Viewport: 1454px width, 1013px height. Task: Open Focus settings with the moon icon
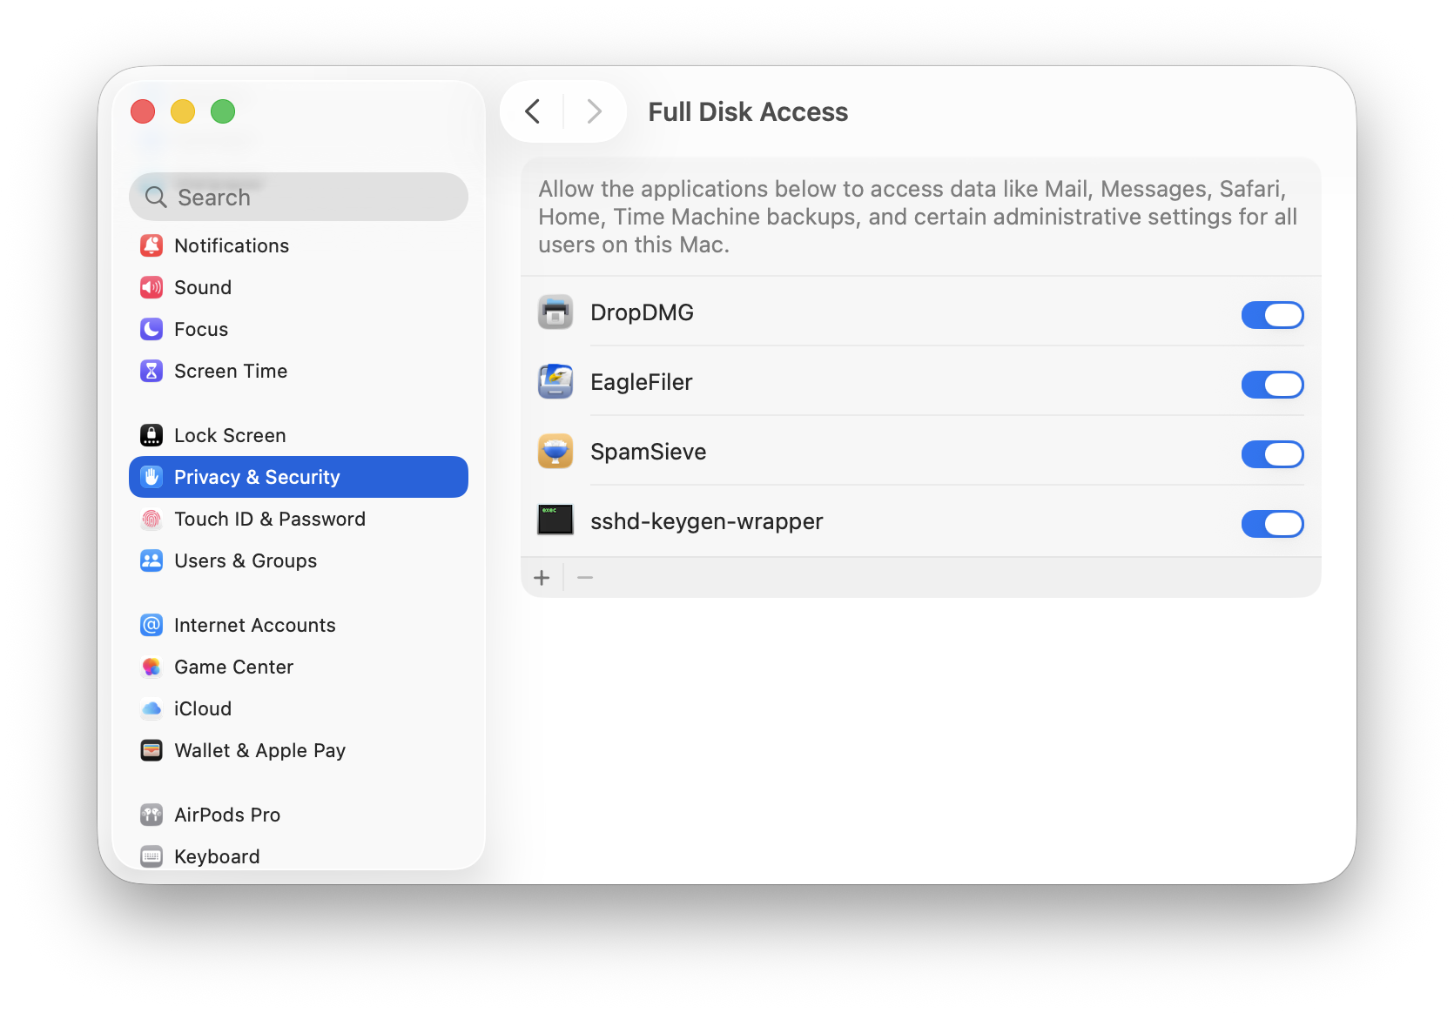pyautogui.click(x=151, y=329)
